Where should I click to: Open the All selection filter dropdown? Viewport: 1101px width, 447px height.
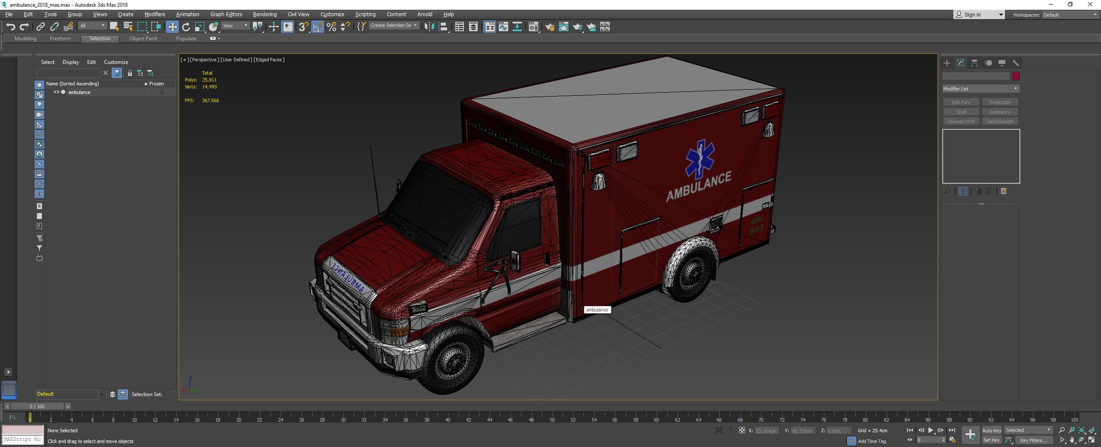point(92,26)
